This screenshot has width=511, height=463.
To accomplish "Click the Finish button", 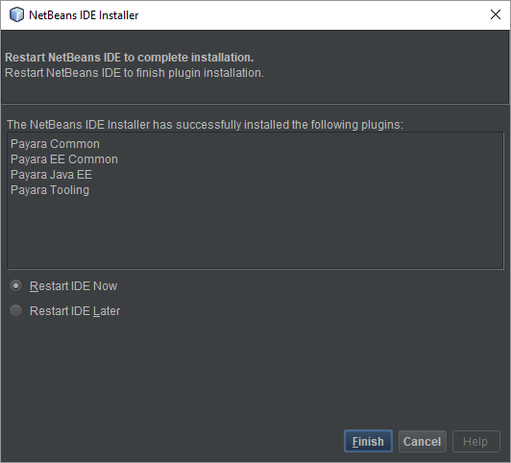I will (x=368, y=441).
